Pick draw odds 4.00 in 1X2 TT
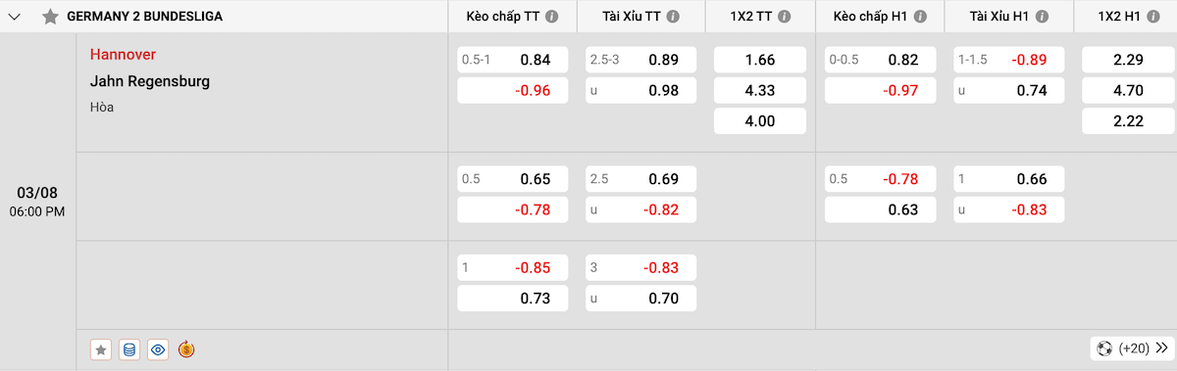This screenshot has height=371, width=1177. pos(760,121)
